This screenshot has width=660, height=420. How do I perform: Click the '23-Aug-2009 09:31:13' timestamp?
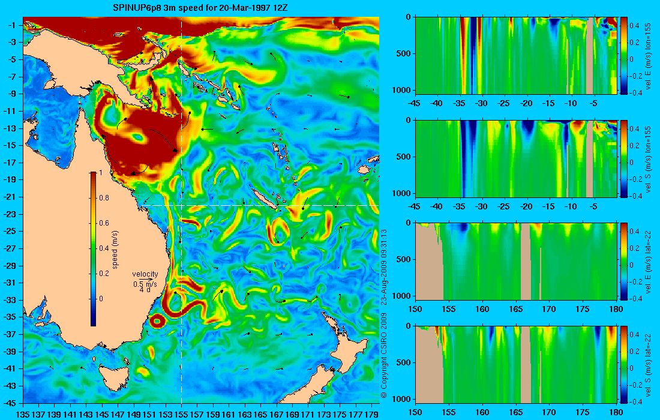click(383, 268)
